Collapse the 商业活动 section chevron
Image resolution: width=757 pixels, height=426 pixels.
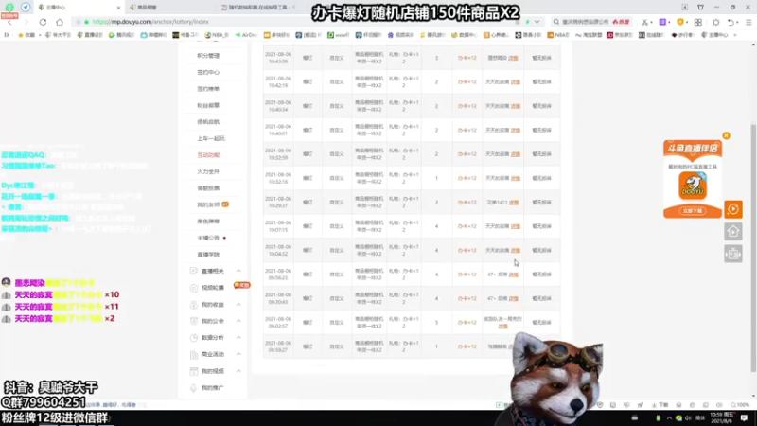pos(238,354)
